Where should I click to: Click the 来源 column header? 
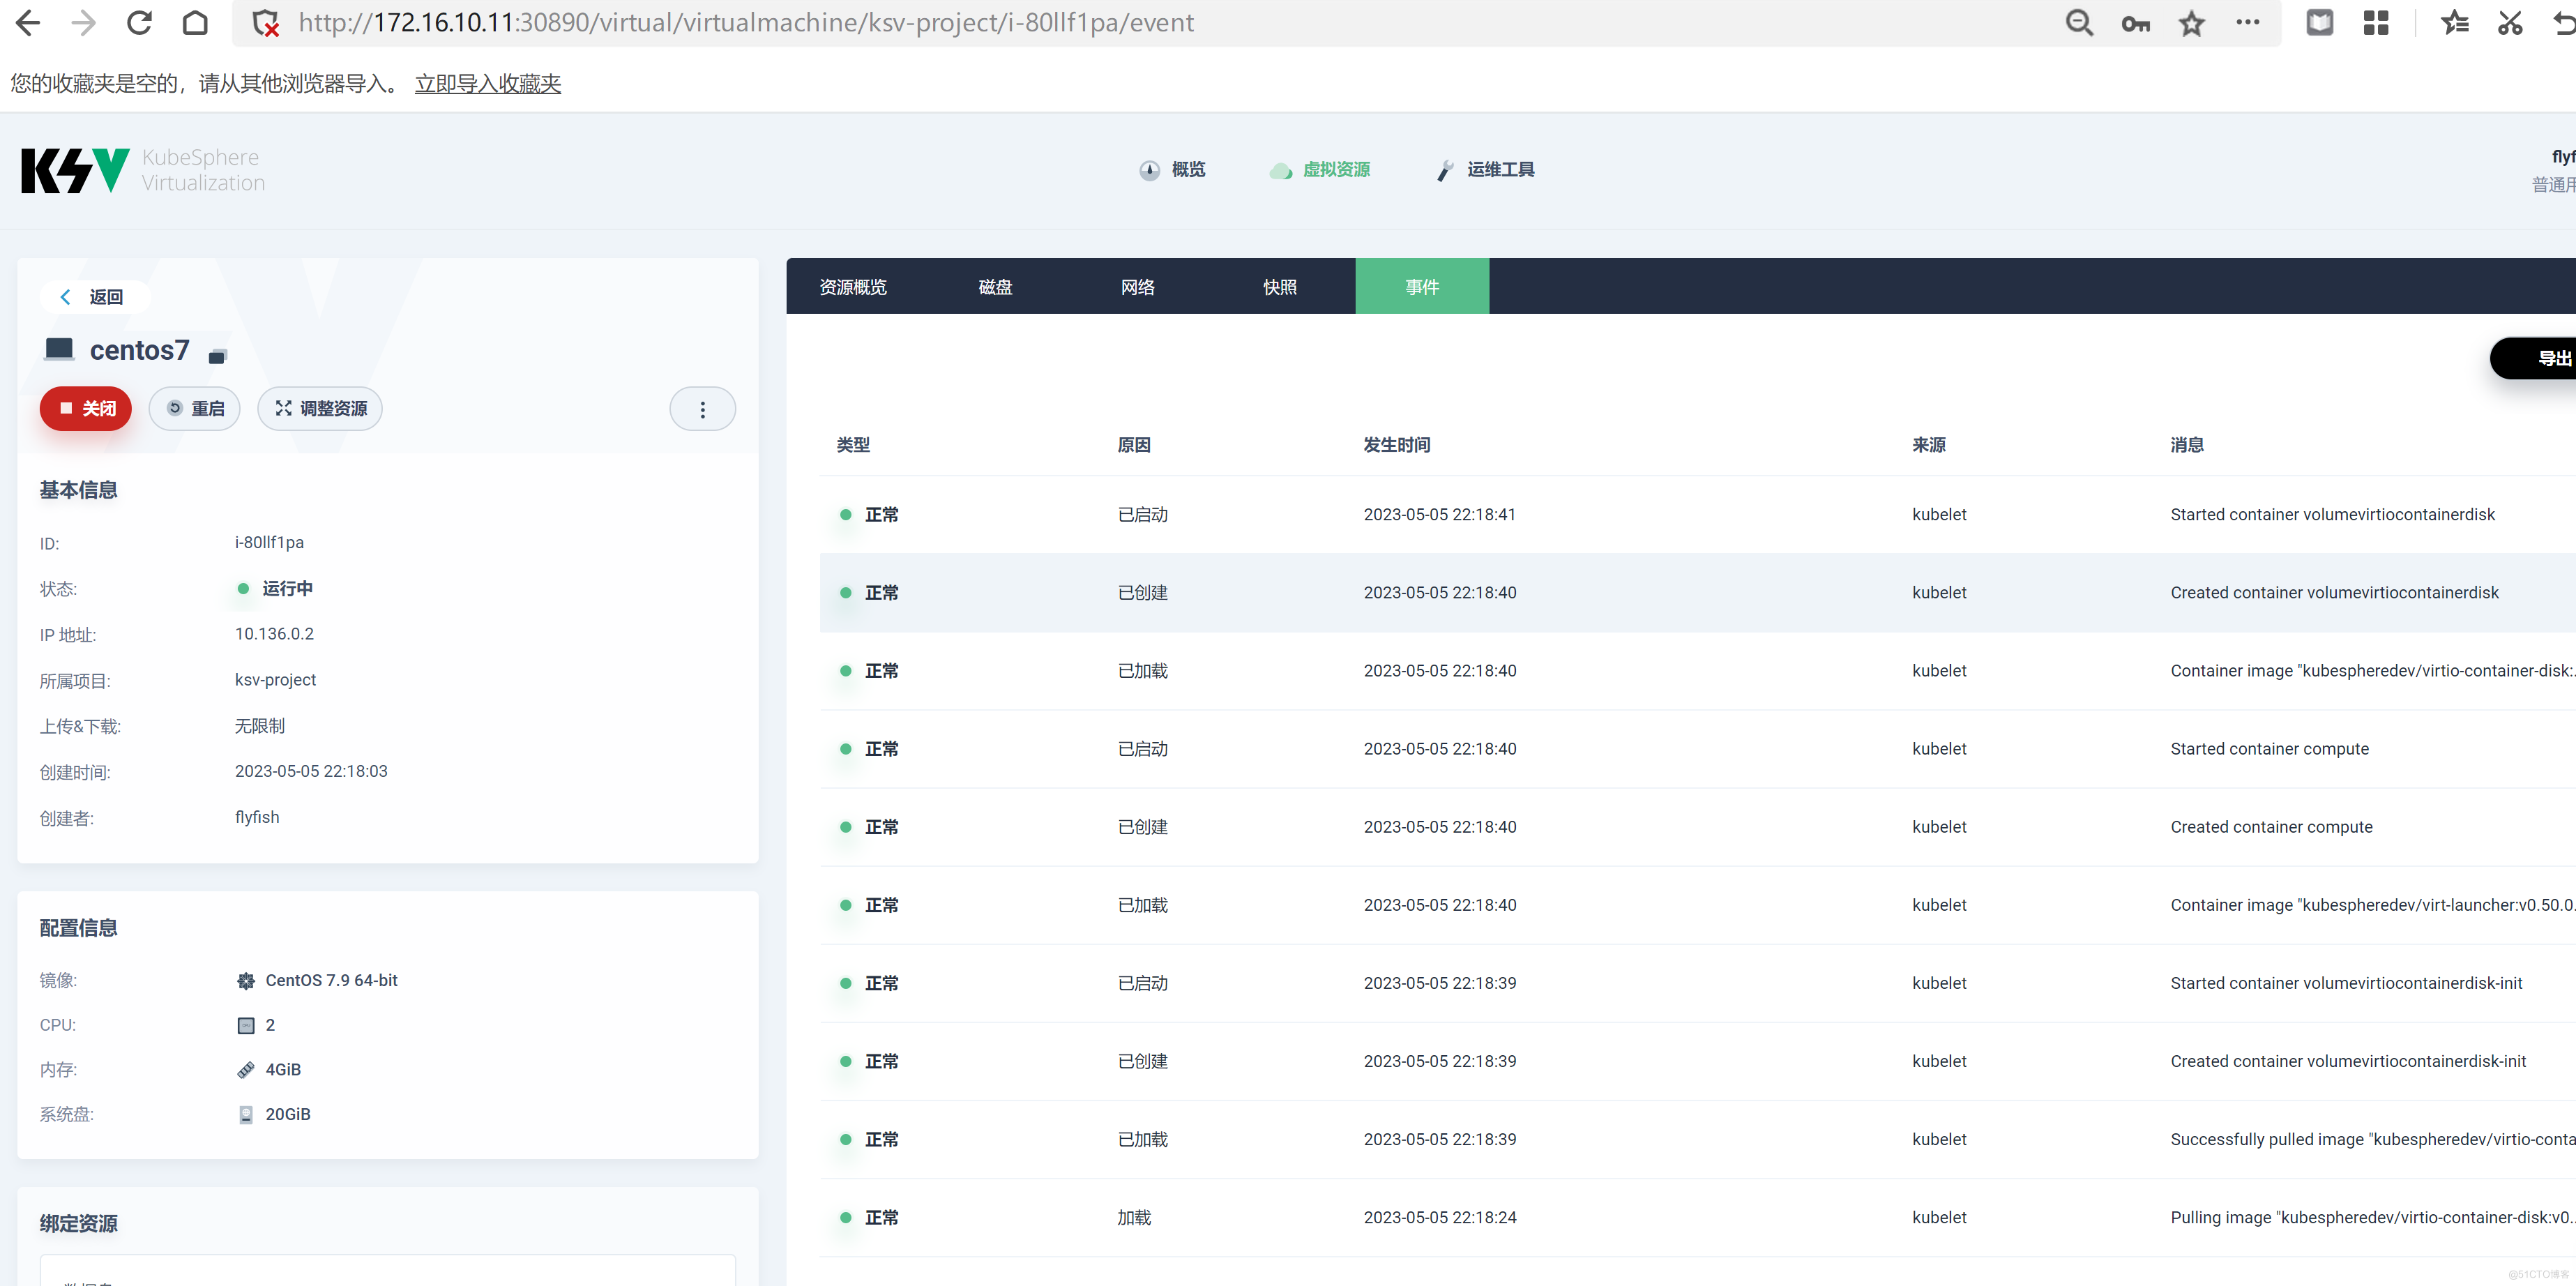[1929, 445]
